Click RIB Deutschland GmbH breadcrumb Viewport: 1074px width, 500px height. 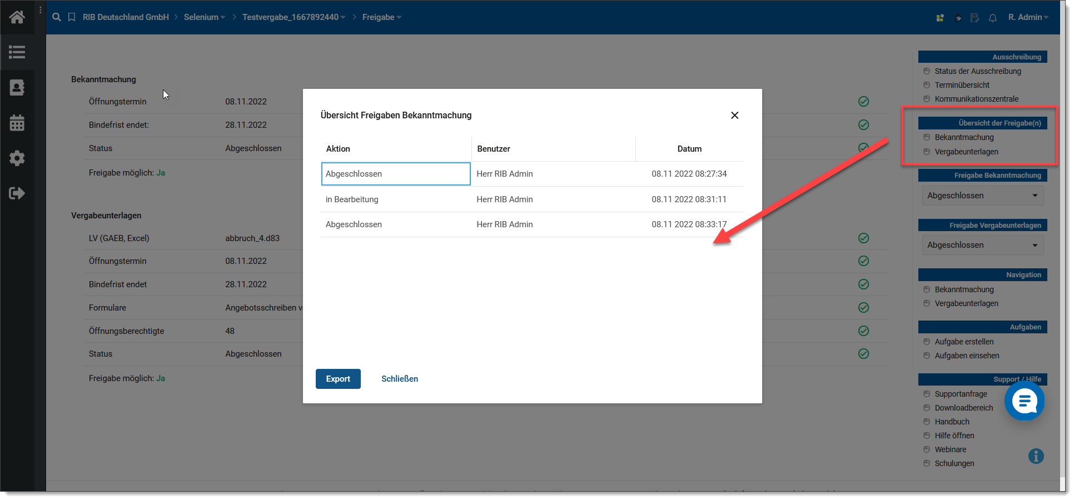coord(126,17)
